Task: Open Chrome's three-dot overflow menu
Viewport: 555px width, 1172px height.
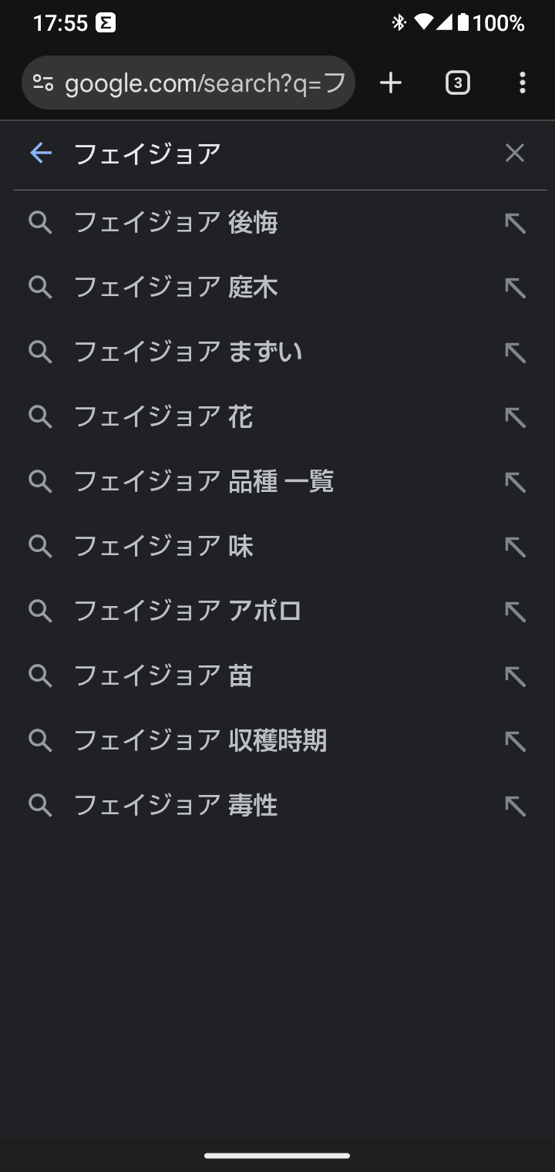Action: 523,83
